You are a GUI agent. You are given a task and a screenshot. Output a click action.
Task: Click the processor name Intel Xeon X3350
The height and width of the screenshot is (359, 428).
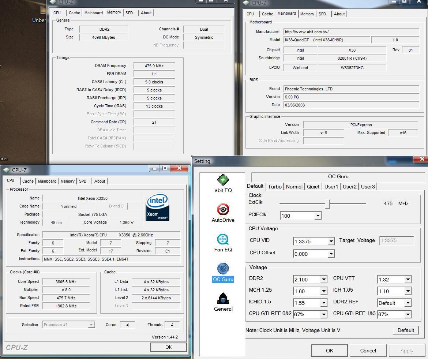point(93,198)
